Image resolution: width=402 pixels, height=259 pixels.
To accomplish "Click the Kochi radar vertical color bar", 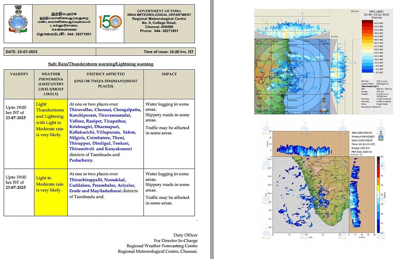I will [x=379, y=194].
